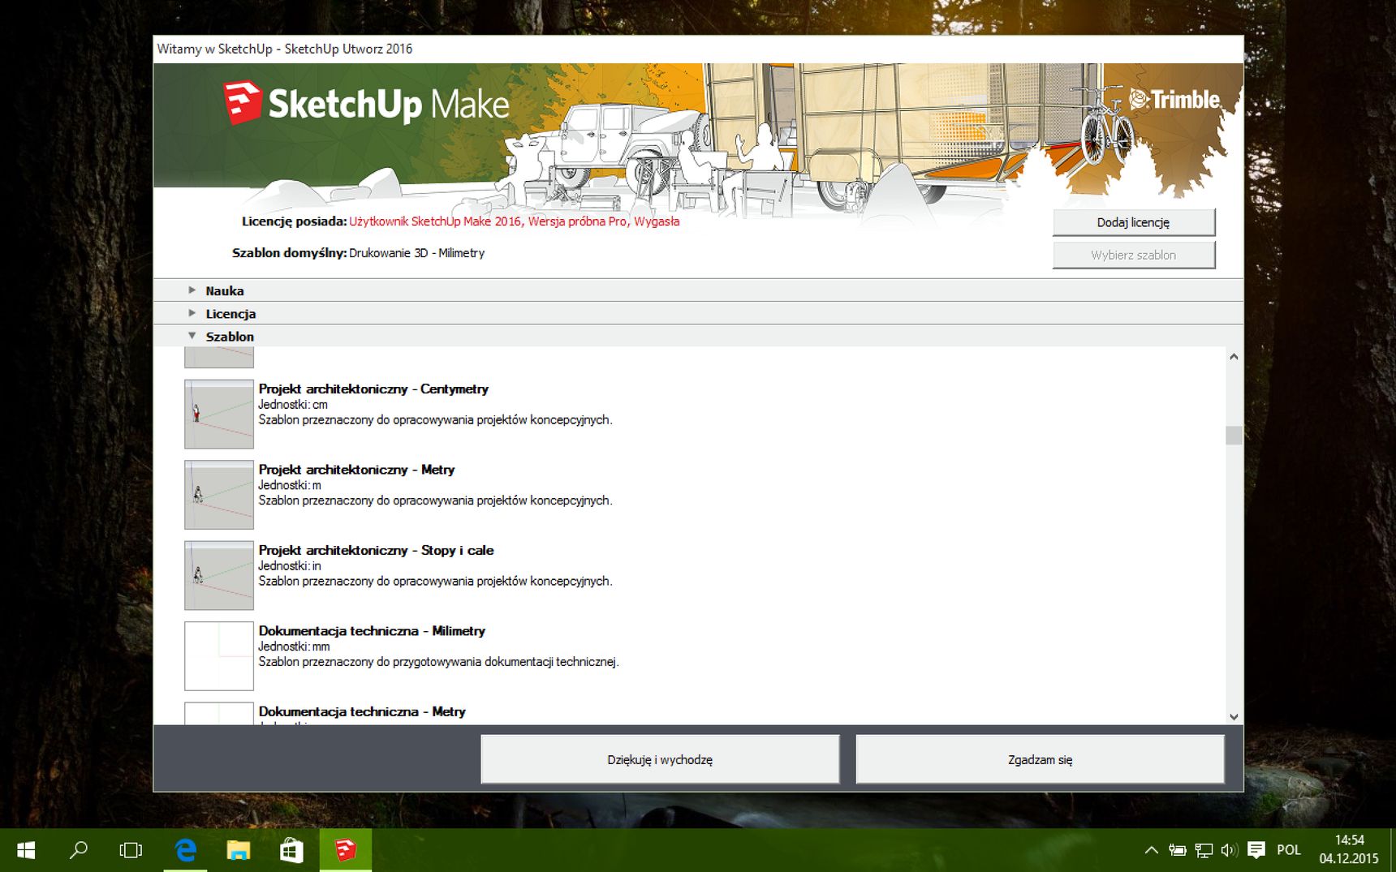Click the template list scrollbar thumb
1396x872 pixels.
[1234, 436]
